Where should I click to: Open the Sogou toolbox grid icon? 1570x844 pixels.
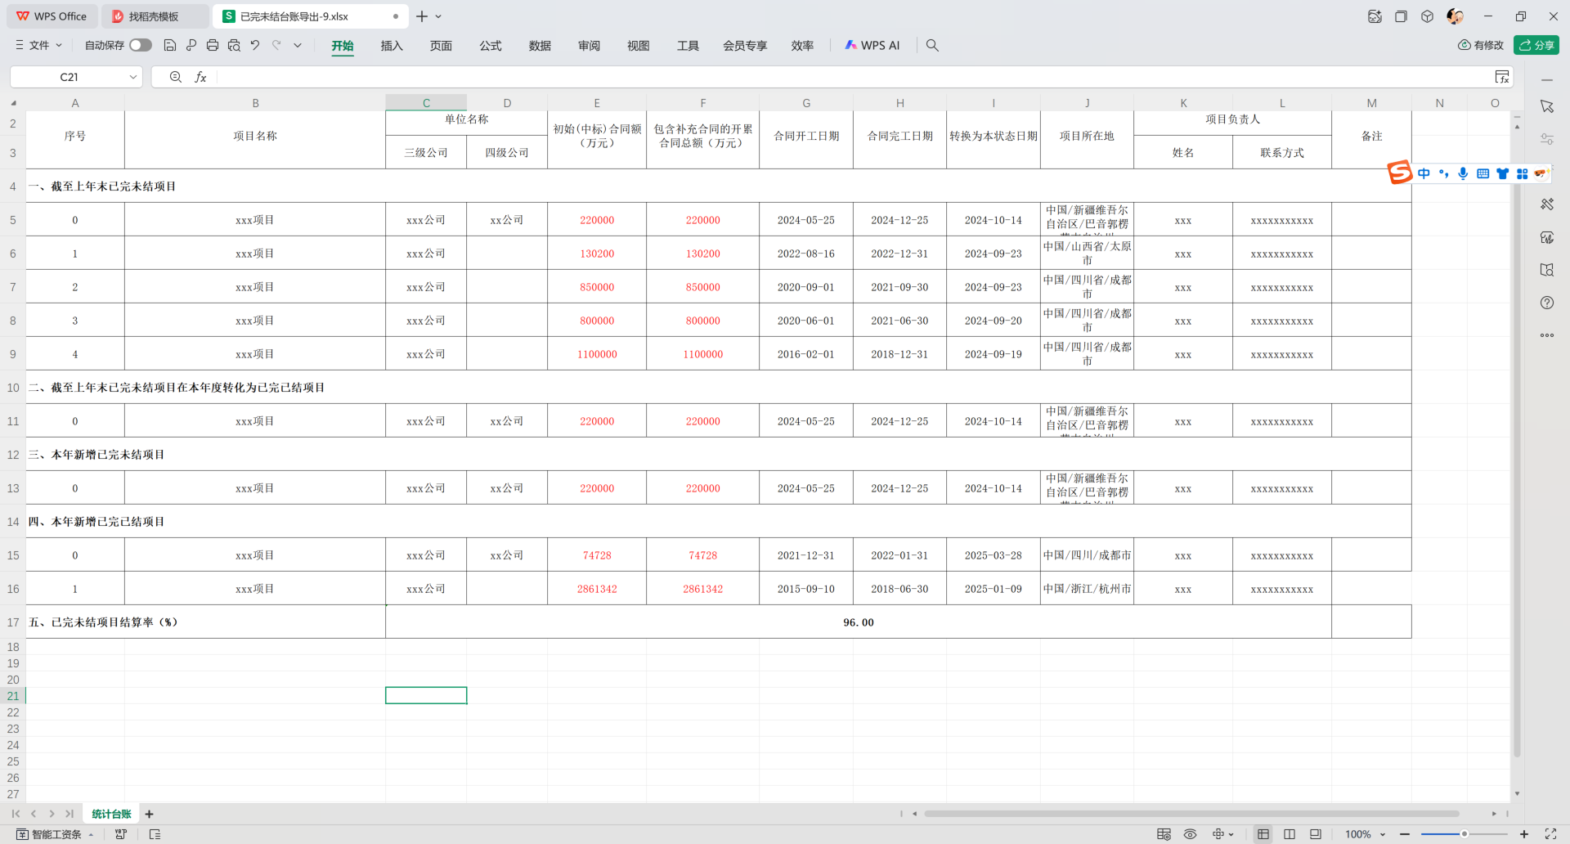click(1522, 173)
